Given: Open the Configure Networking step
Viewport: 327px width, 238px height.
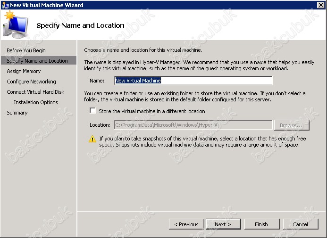Looking at the screenshot, I should [31, 82].
